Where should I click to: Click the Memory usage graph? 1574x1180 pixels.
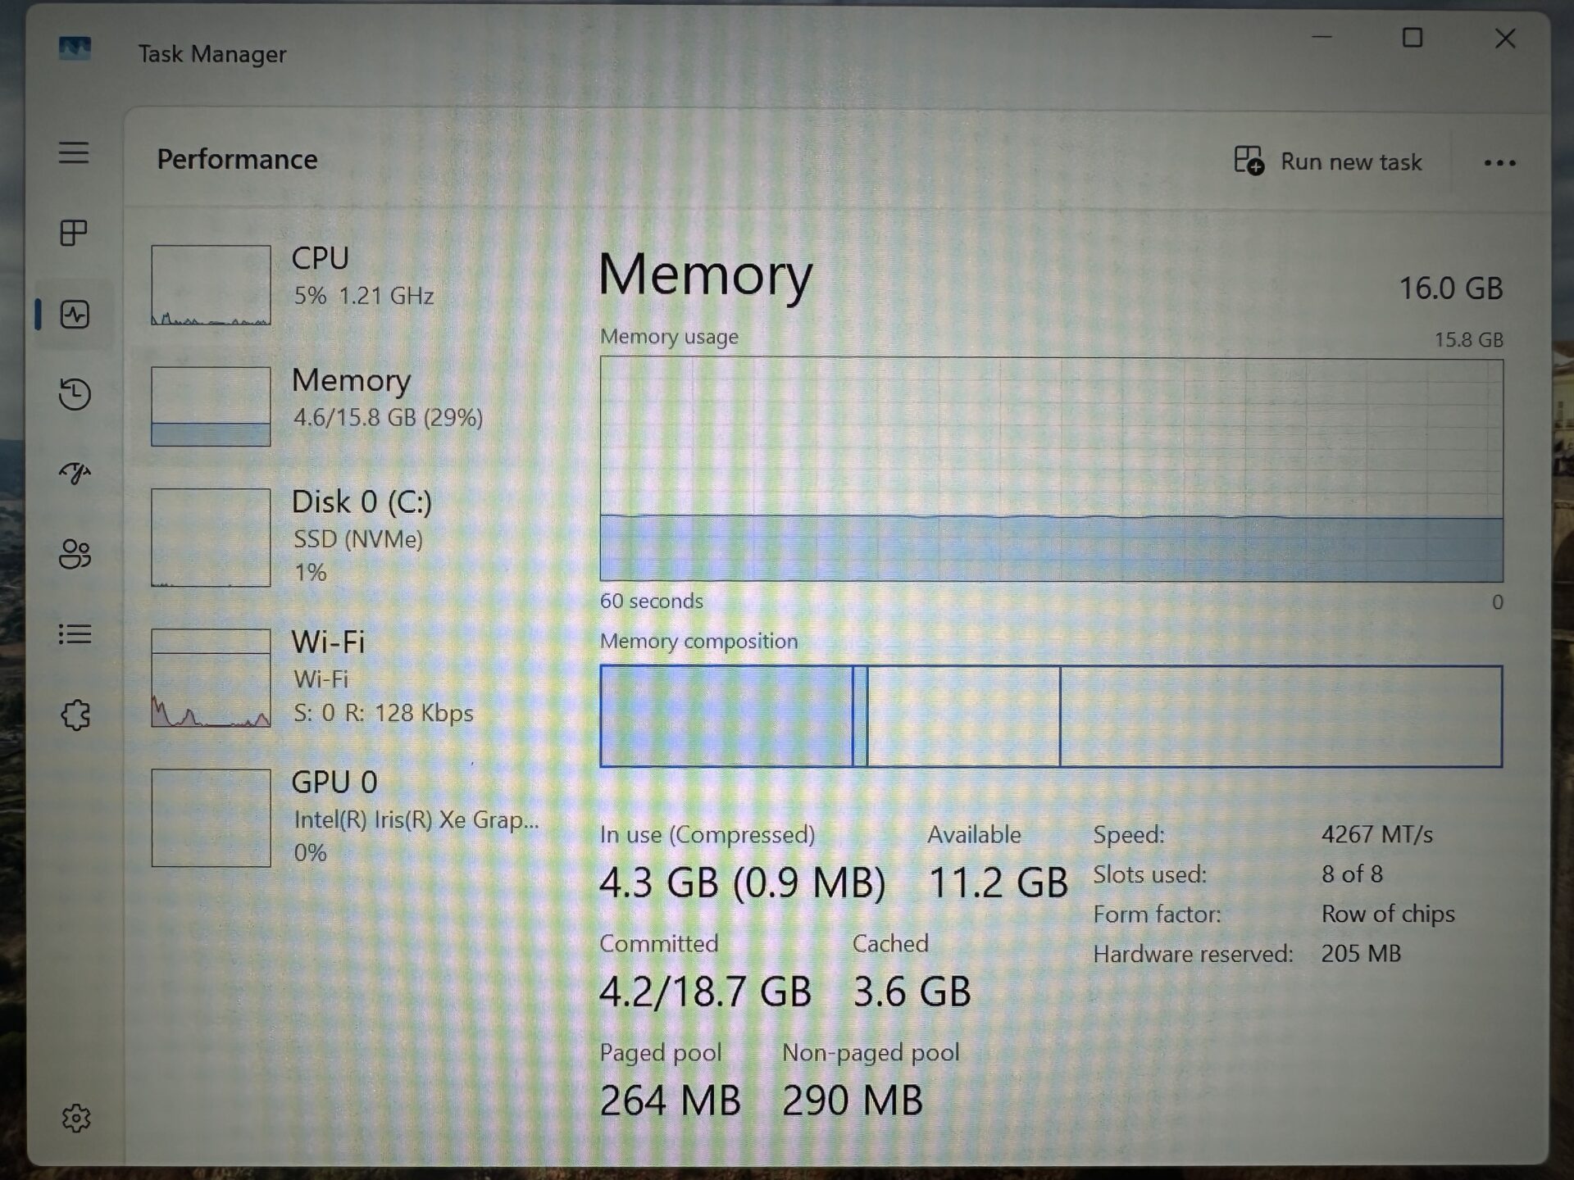(1051, 469)
